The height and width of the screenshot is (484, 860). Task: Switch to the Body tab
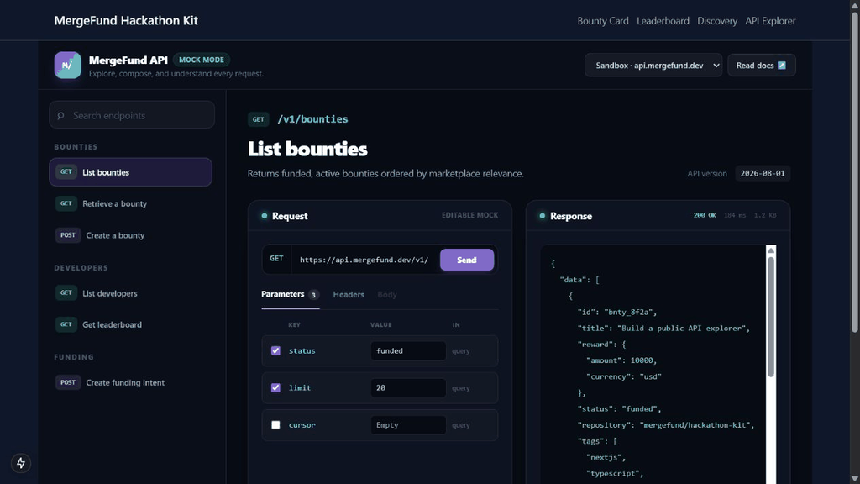(x=387, y=295)
